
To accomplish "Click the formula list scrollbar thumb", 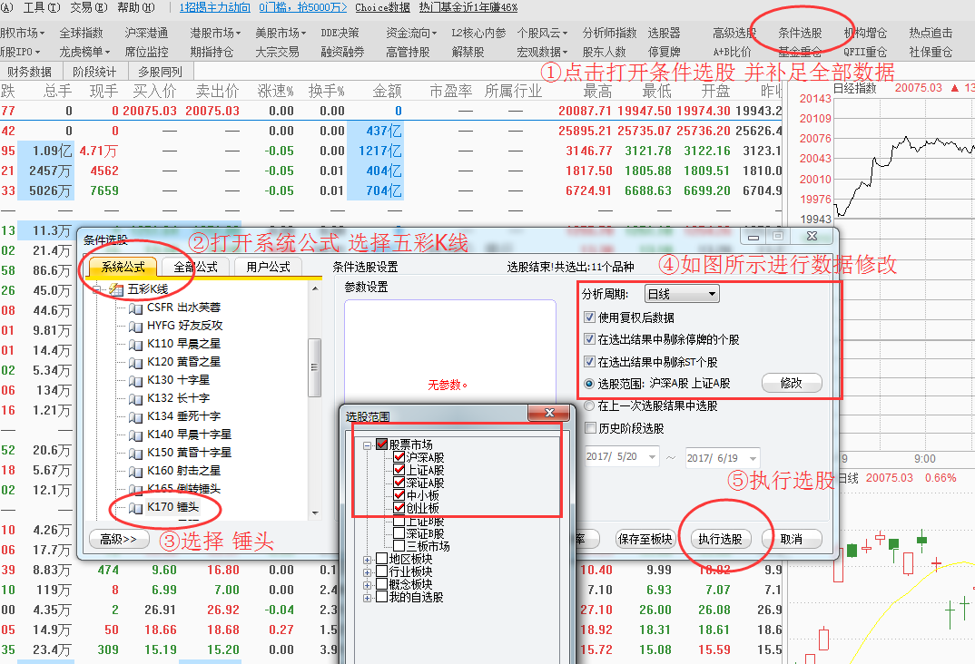I will tap(315, 367).
